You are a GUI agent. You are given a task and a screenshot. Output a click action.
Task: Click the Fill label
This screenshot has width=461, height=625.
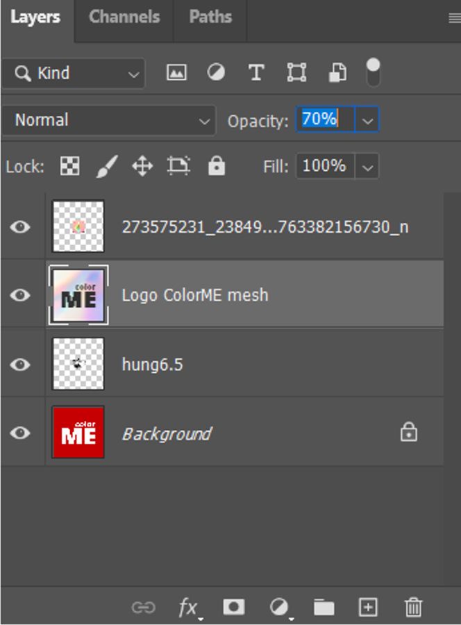[276, 167]
